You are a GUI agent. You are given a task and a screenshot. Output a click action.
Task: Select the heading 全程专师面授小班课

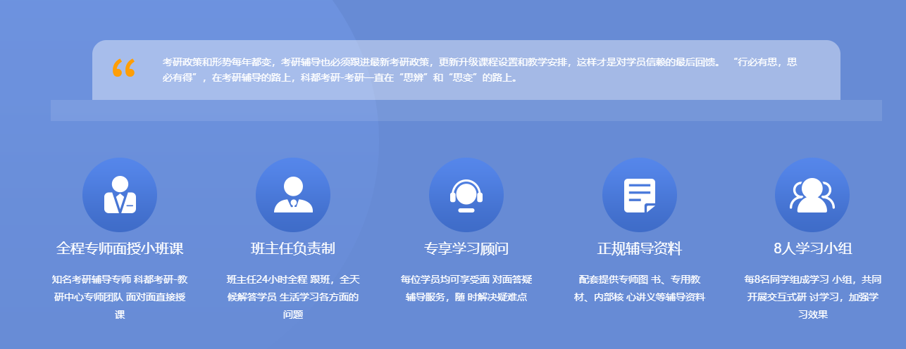[120, 248]
